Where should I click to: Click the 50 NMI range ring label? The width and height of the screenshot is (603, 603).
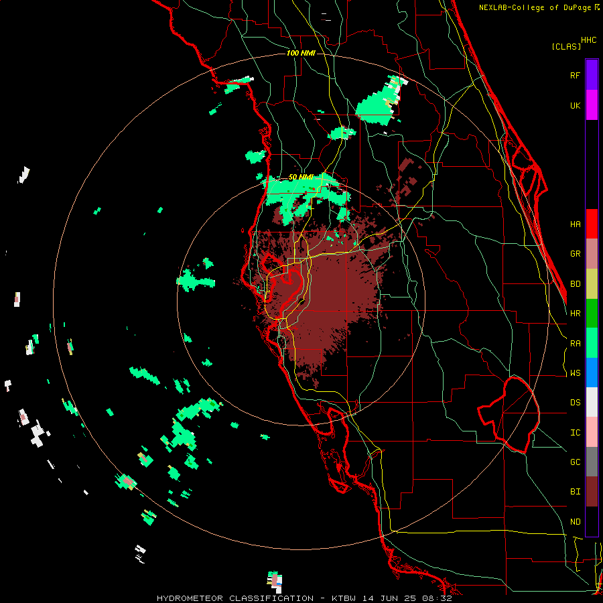coord(300,178)
